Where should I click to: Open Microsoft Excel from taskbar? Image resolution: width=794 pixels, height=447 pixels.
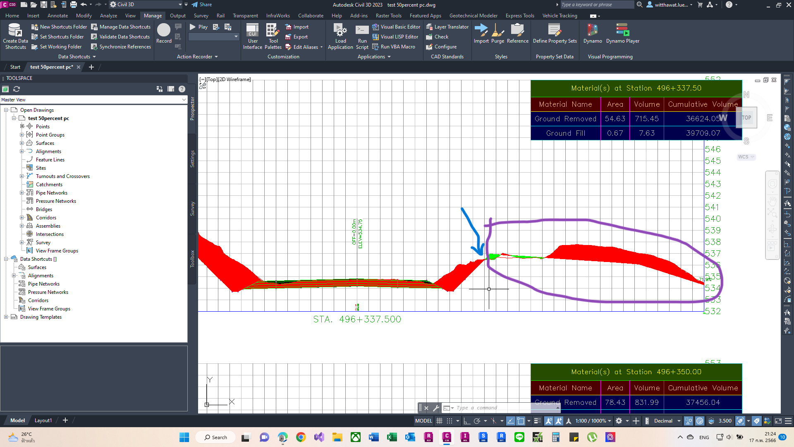coord(392,437)
